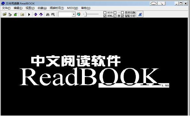The width and height of the screenshot is (190, 120).
Task: Open a file with the folder icon
Action: (4, 14)
